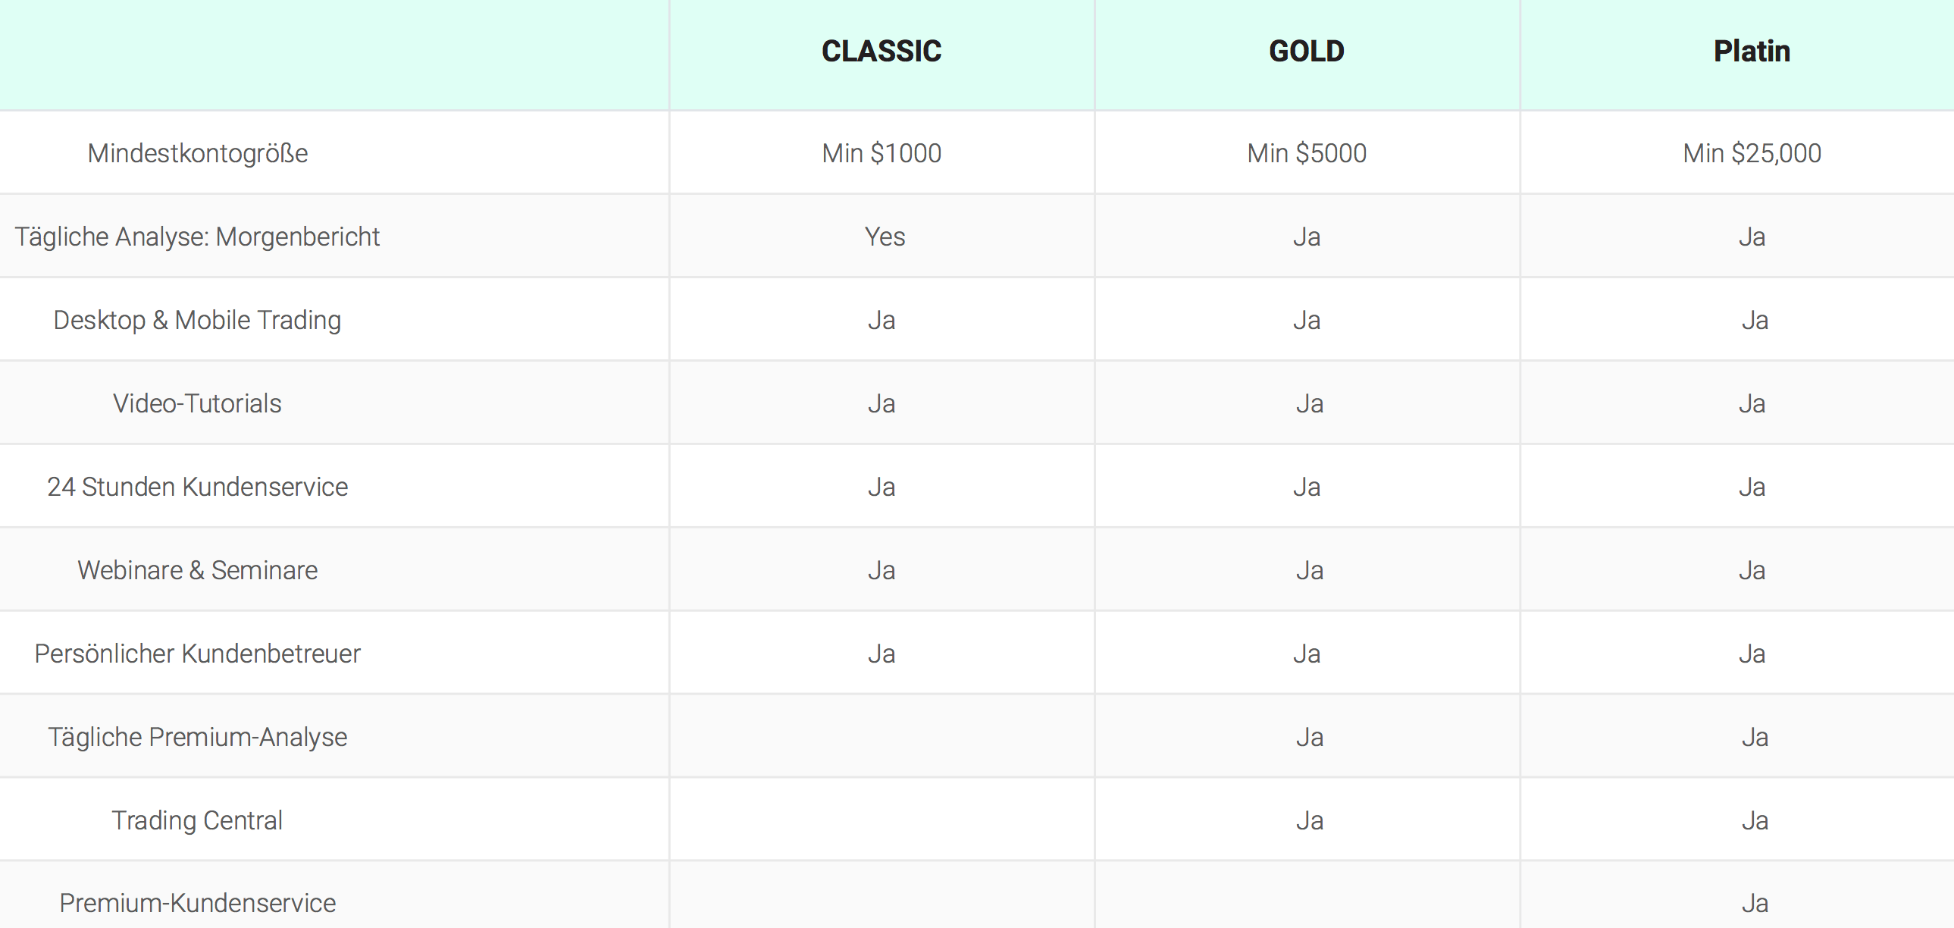Click Min $5000 in the GOLD column

[x=1306, y=153]
